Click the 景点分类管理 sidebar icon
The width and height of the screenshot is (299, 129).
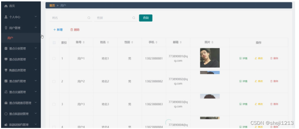click(6, 48)
